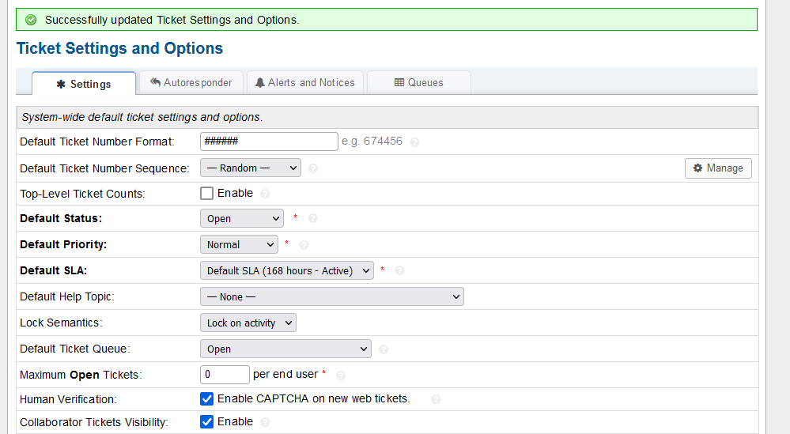
Task: Show help tip for Default Status
Action: [x=312, y=219]
